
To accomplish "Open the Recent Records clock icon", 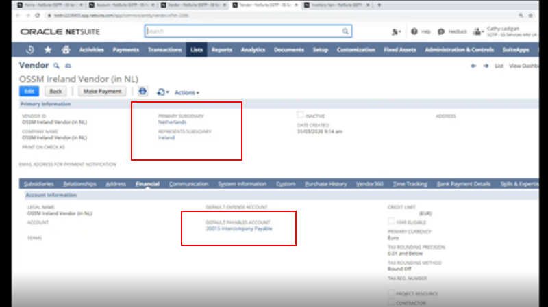I will pyautogui.click(x=30, y=50).
